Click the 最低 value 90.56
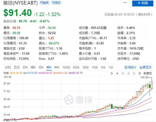The image size is (156, 122). coord(16,33)
